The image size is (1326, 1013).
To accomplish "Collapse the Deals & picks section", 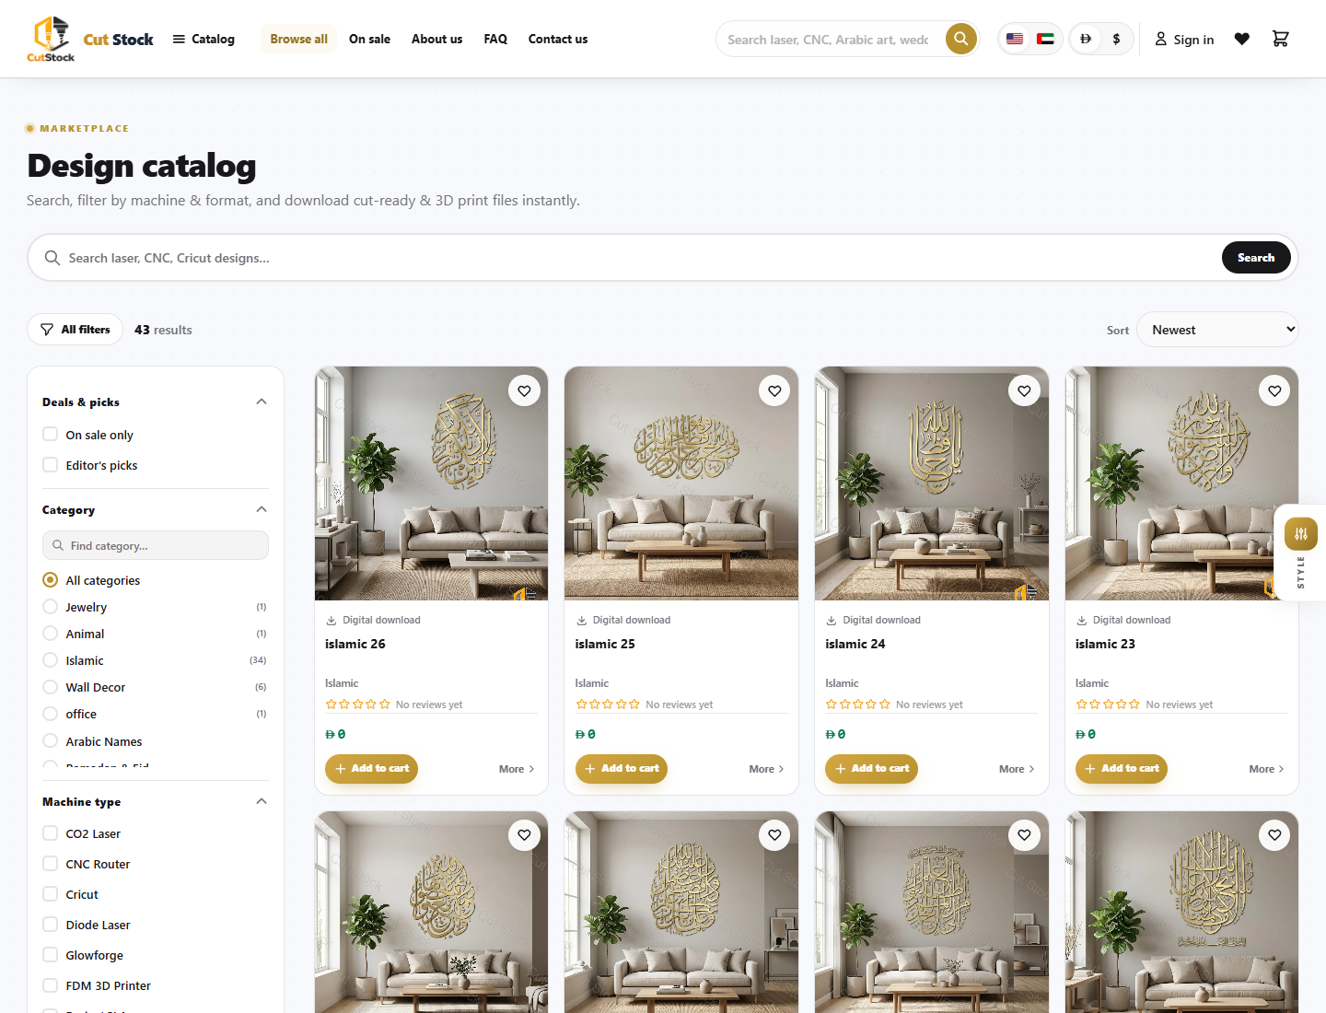I will [x=262, y=402].
